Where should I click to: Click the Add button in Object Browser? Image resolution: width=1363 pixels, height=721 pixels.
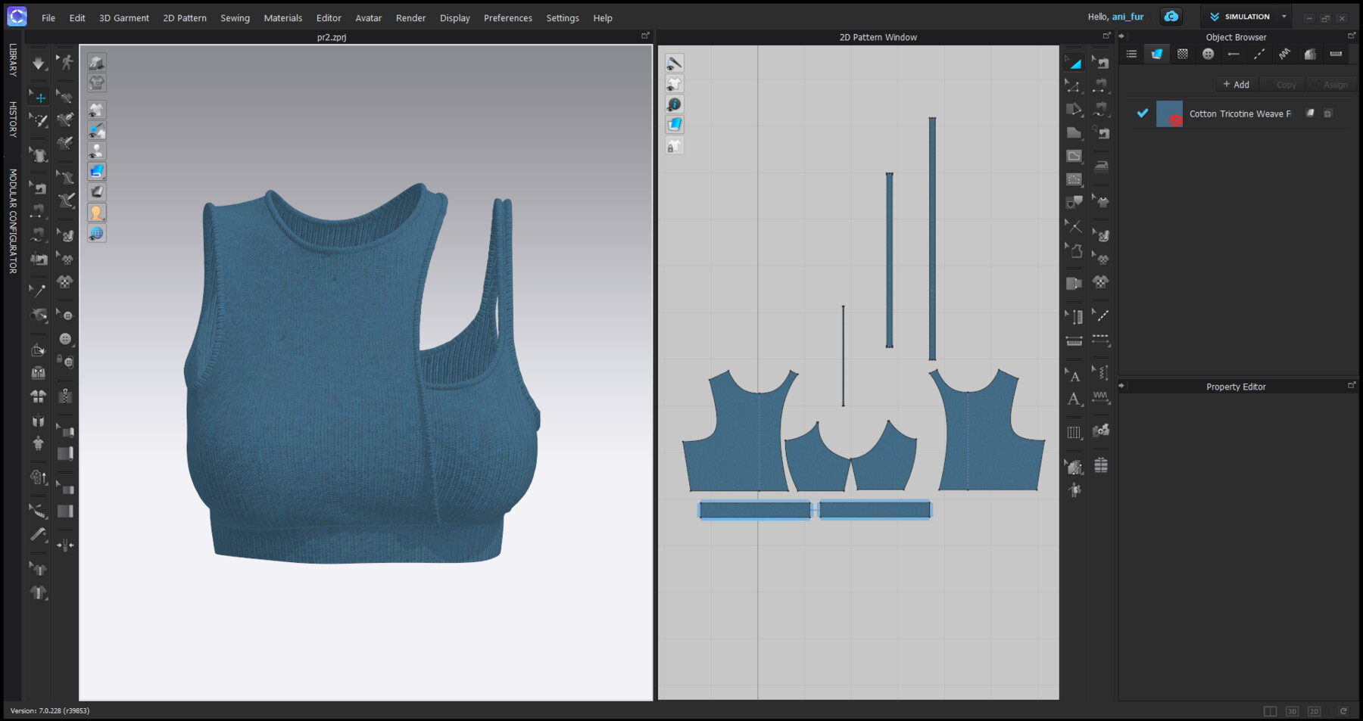1237,84
